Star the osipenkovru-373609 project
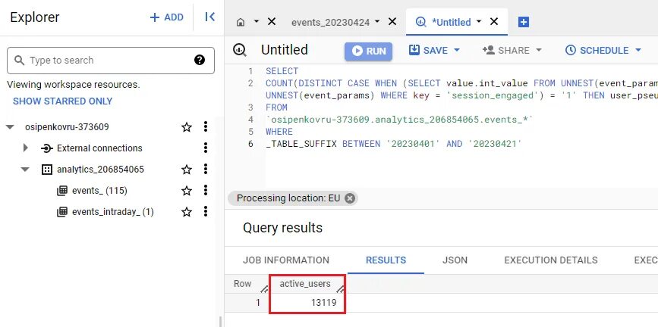Viewport: 658px width, 327px height. coord(187,127)
